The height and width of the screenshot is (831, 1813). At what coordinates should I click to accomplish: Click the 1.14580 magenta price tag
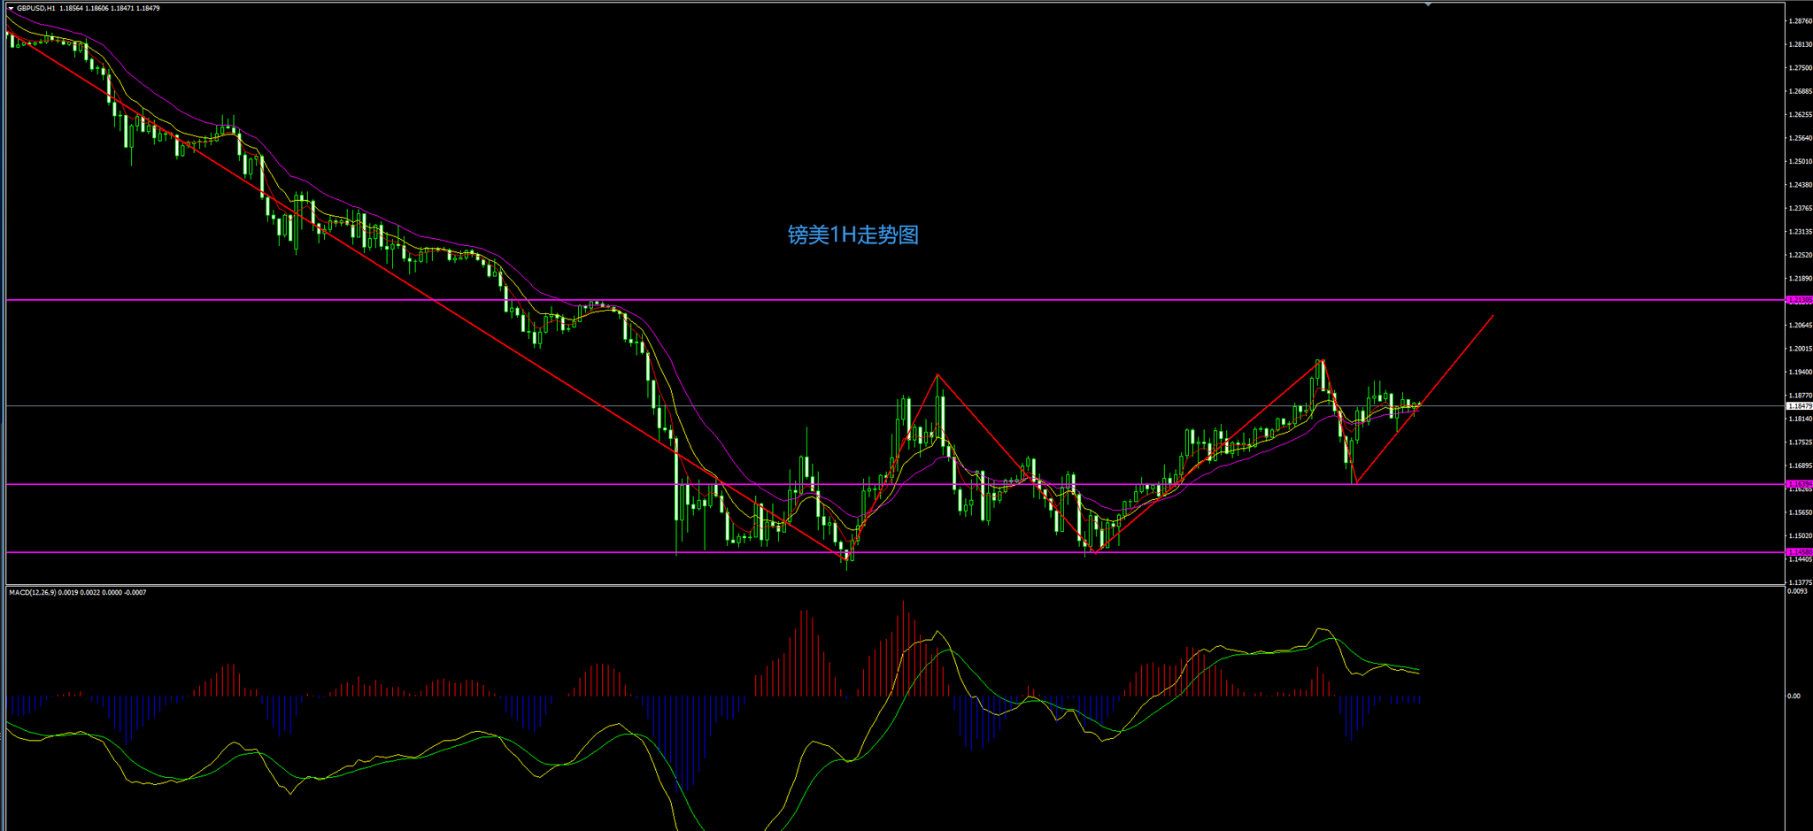(x=1799, y=552)
